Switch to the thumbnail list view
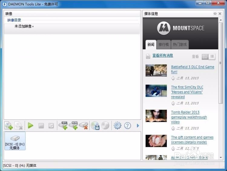The height and width of the screenshot is (171, 227). point(205,57)
